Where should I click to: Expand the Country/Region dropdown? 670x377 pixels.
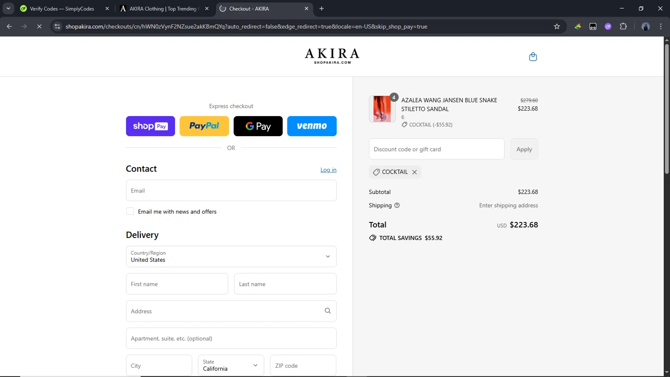[x=231, y=256]
